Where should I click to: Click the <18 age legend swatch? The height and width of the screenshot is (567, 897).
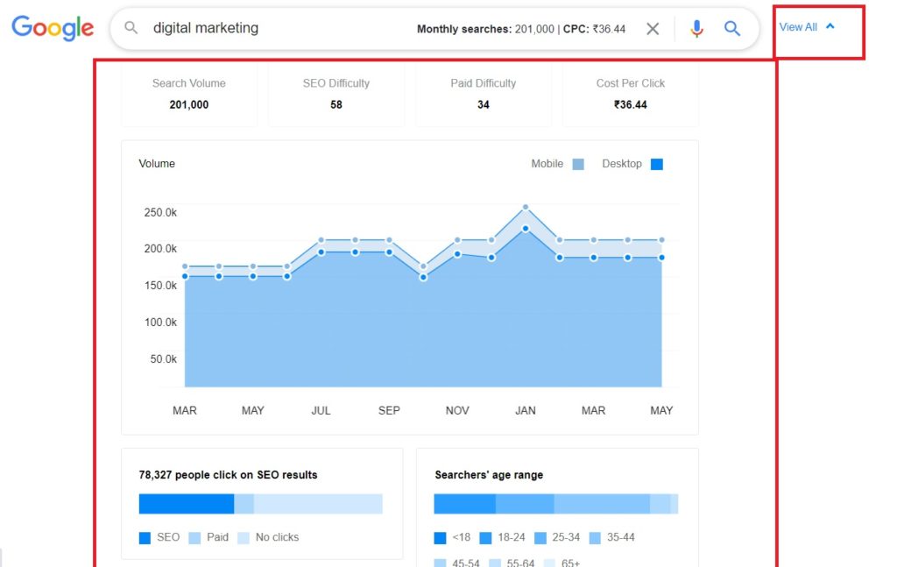click(440, 538)
